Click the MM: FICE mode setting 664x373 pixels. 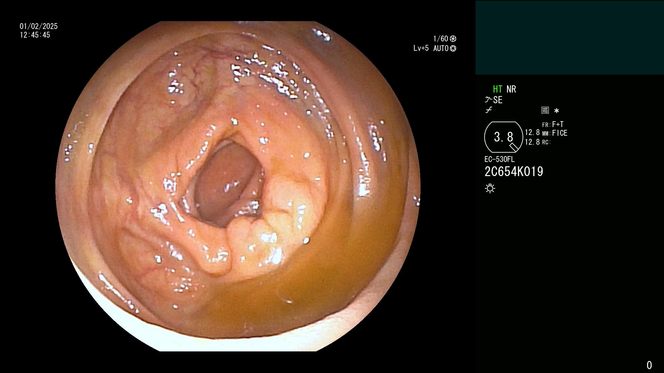coord(555,133)
